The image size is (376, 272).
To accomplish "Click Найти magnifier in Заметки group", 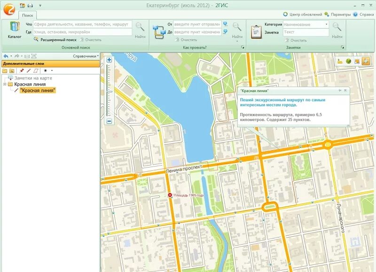I will click(x=337, y=30).
